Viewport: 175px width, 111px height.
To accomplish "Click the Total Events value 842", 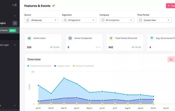I will tap(111, 47).
